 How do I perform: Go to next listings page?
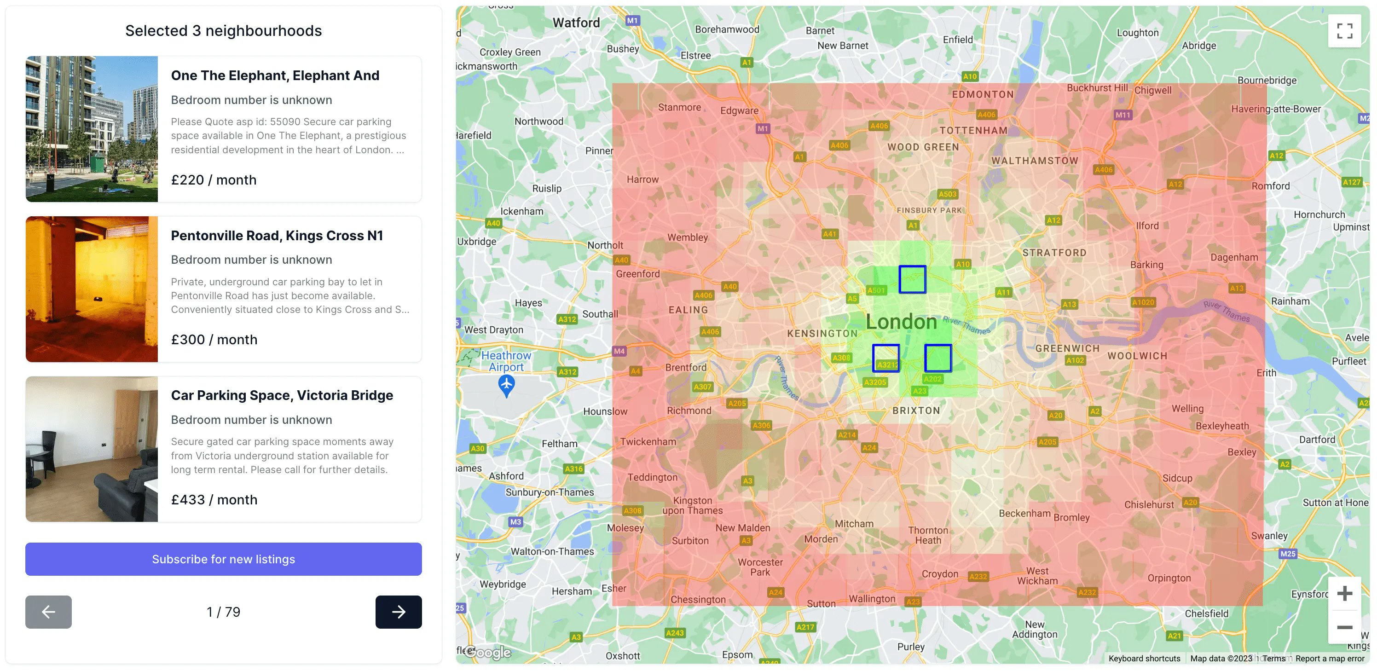(398, 612)
